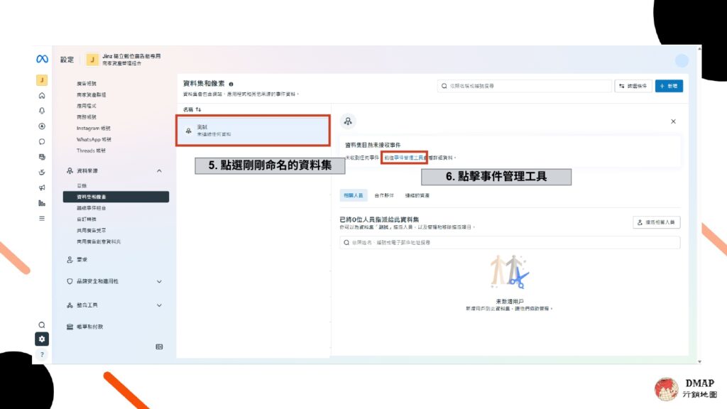The width and height of the screenshot is (727, 409).
Task: Select the 測試 dataset row
Action: tap(253, 131)
